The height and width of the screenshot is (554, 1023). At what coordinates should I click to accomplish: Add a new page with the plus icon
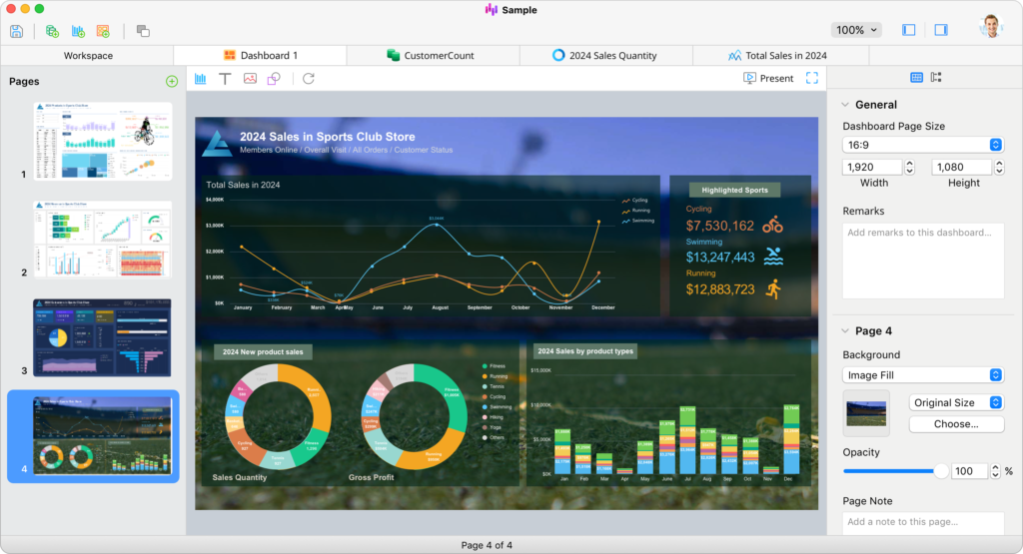pyautogui.click(x=172, y=82)
